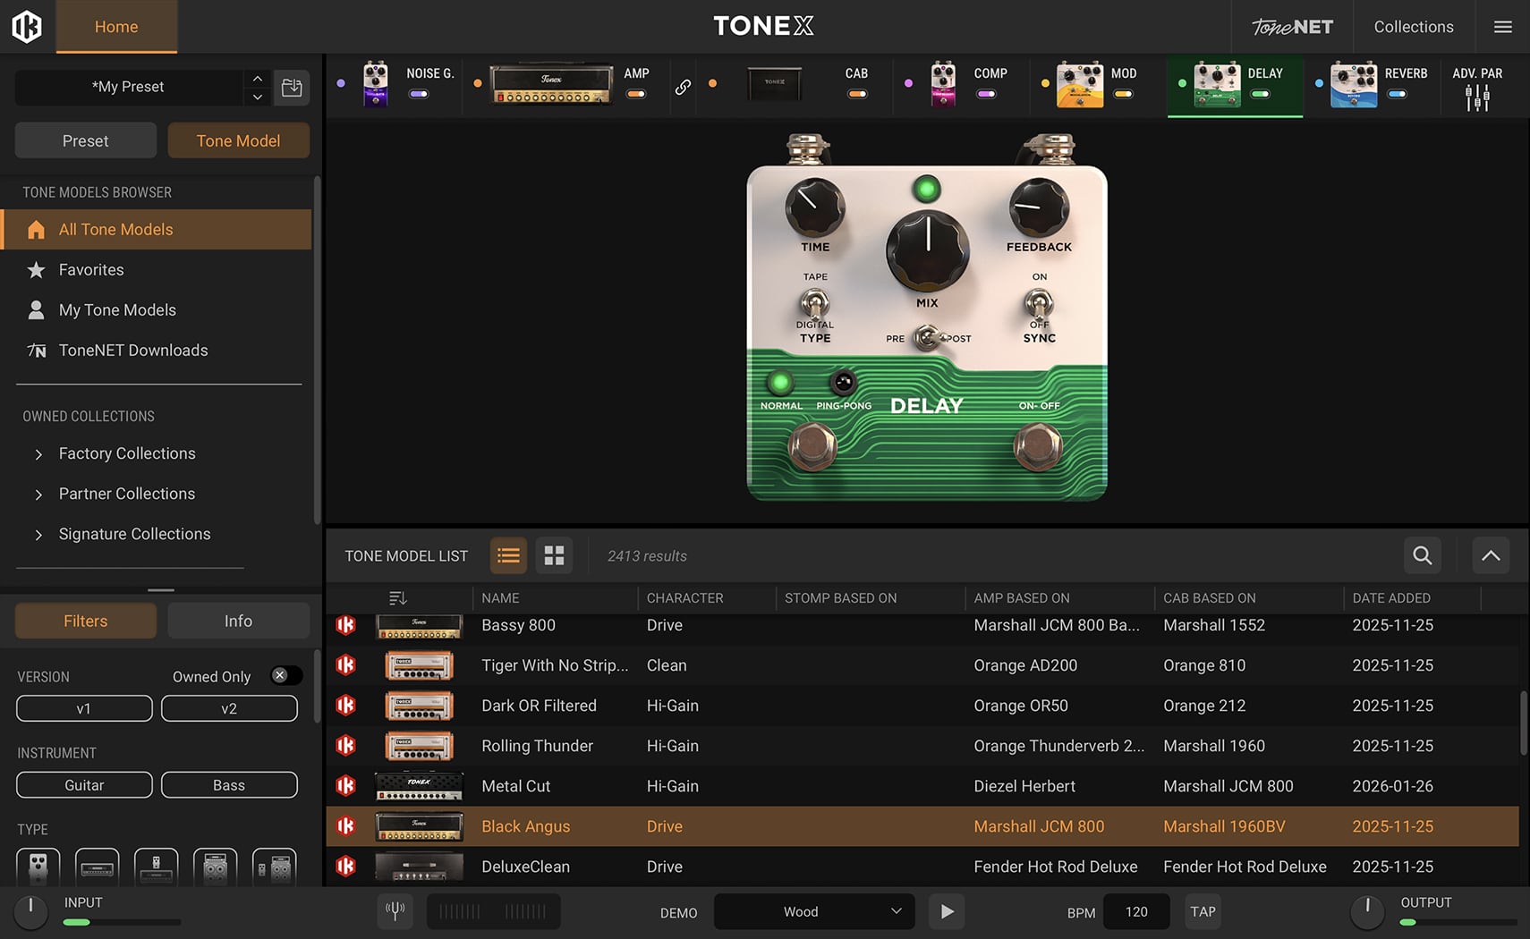Open the tone model search
This screenshot has width=1530, height=939.
tap(1422, 555)
